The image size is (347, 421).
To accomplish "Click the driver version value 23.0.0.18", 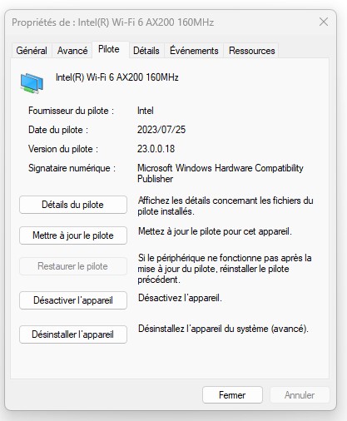I will coord(156,149).
